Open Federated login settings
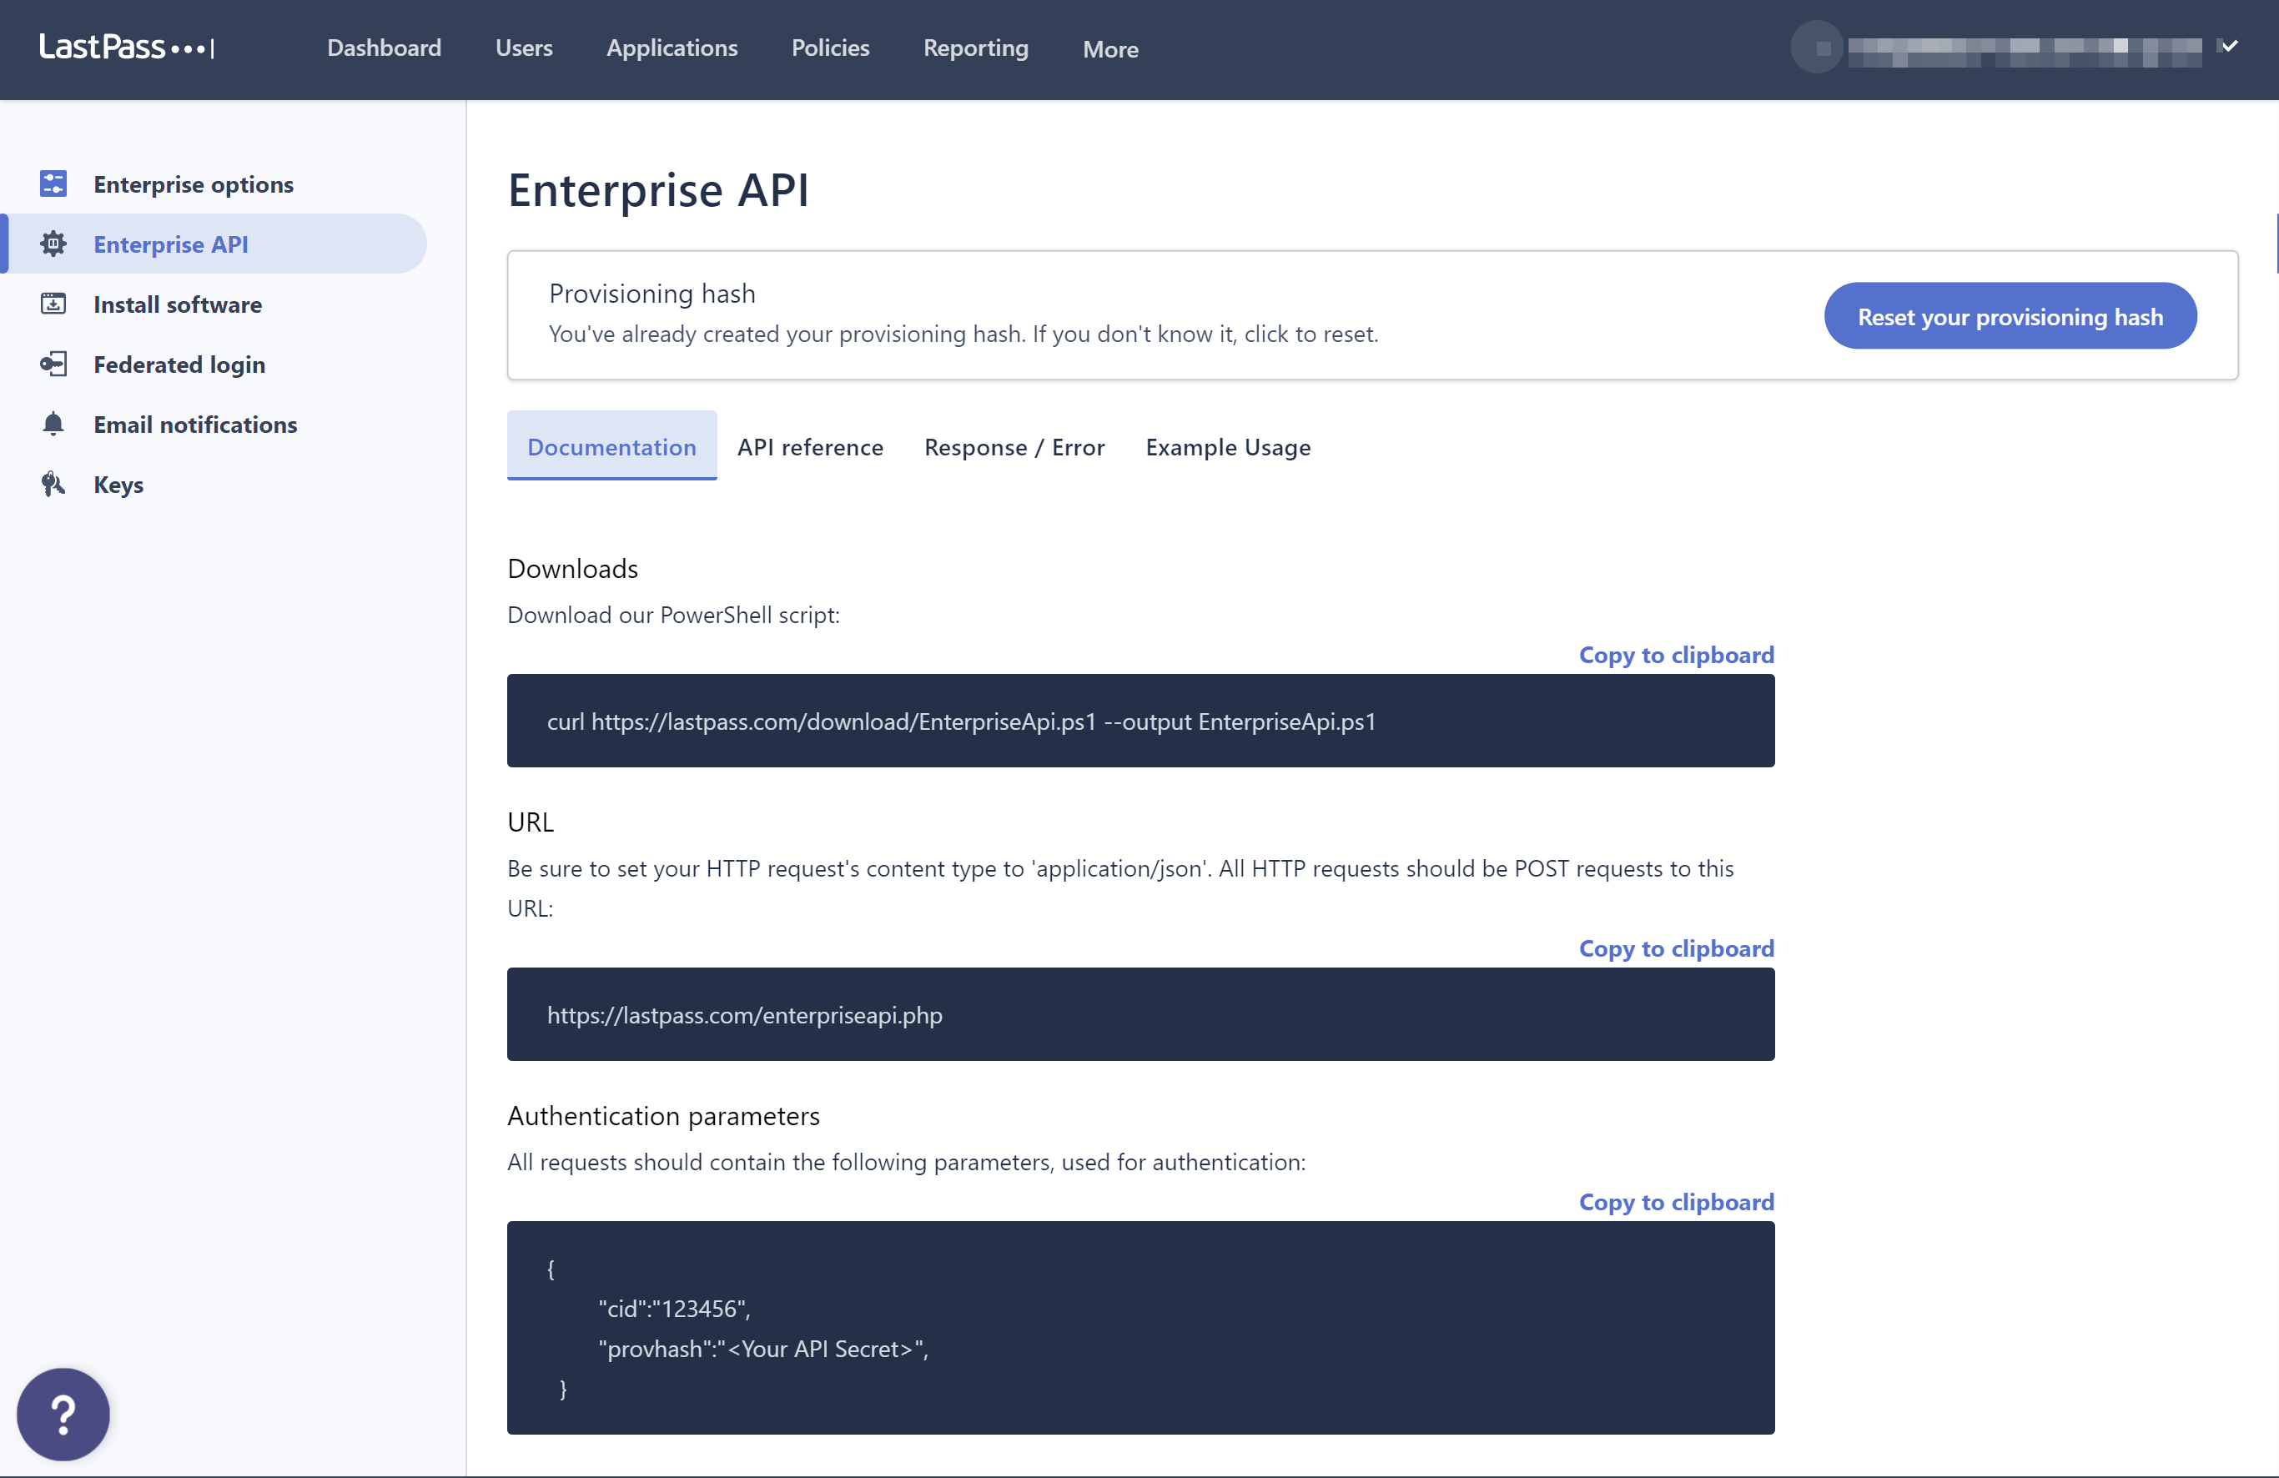This screenshot has height=1478, width=2279. [x=179, y=364]
